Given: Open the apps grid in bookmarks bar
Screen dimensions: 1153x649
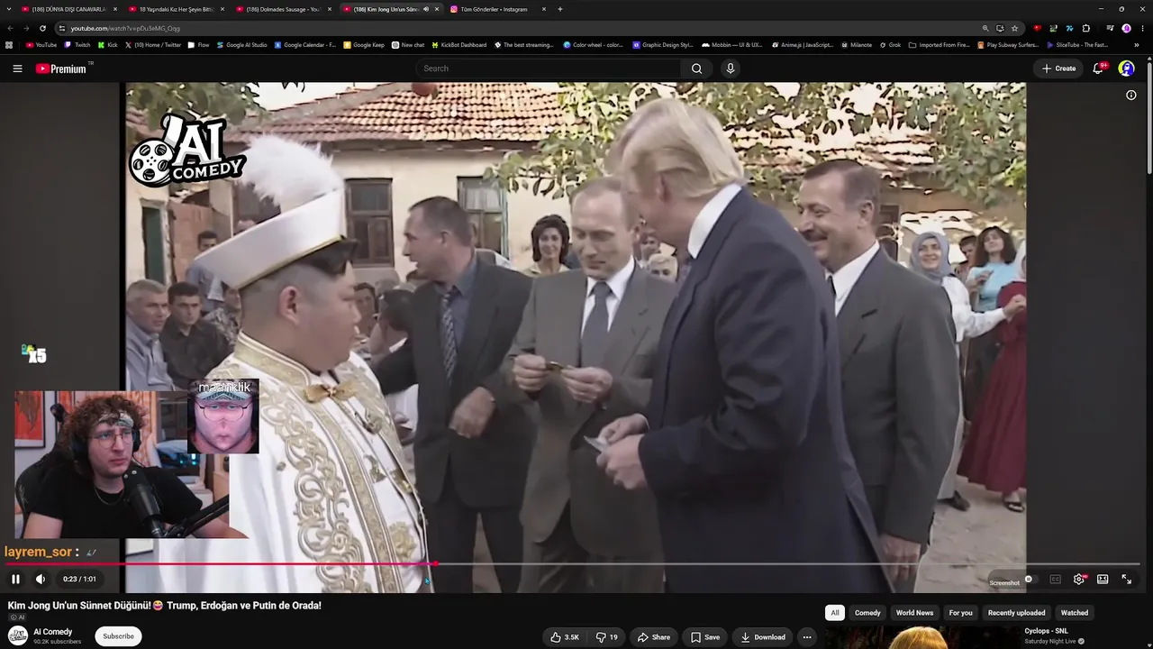Looking at the screenshot, I should 9,45.
